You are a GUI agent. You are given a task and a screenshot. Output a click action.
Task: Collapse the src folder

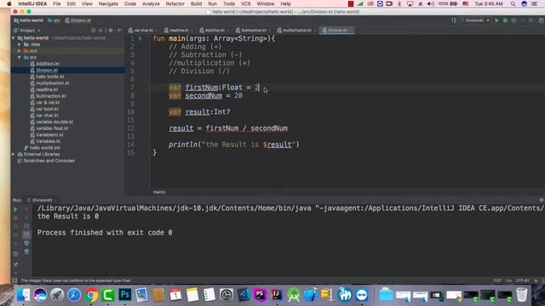point(20,57)
